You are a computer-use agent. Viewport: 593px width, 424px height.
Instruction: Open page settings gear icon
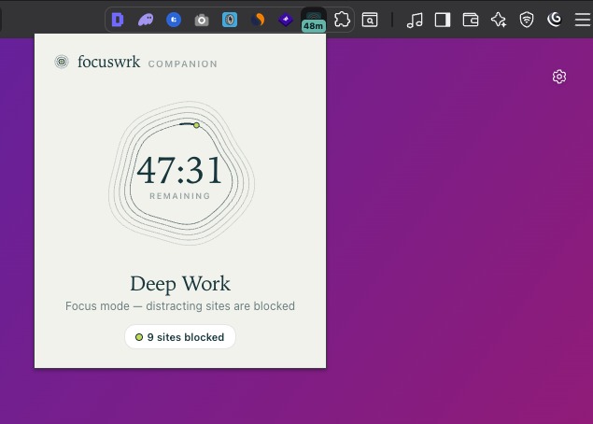coord(559,77)
